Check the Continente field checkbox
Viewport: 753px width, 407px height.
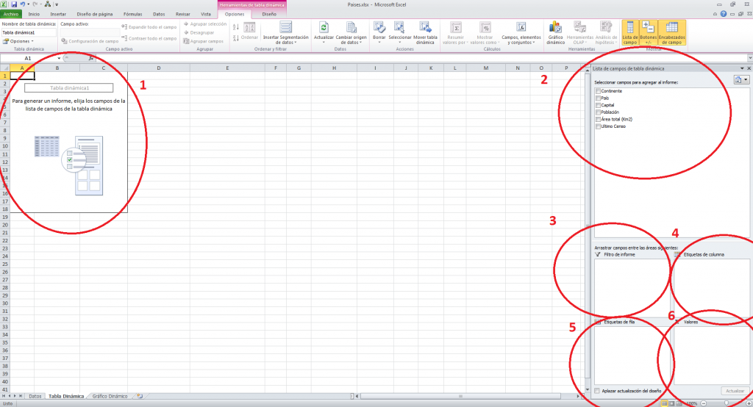[x=598, y=90]
